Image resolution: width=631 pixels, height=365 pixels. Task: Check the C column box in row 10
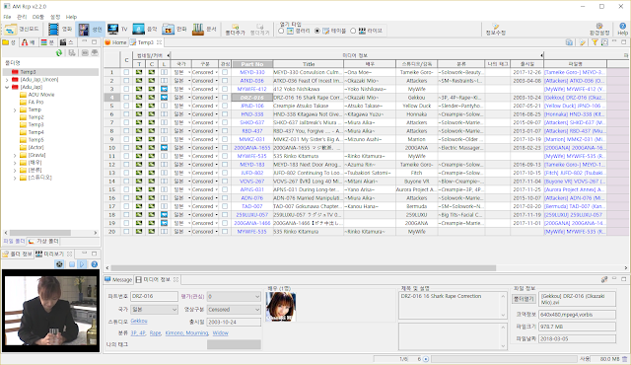pos(126,148)
